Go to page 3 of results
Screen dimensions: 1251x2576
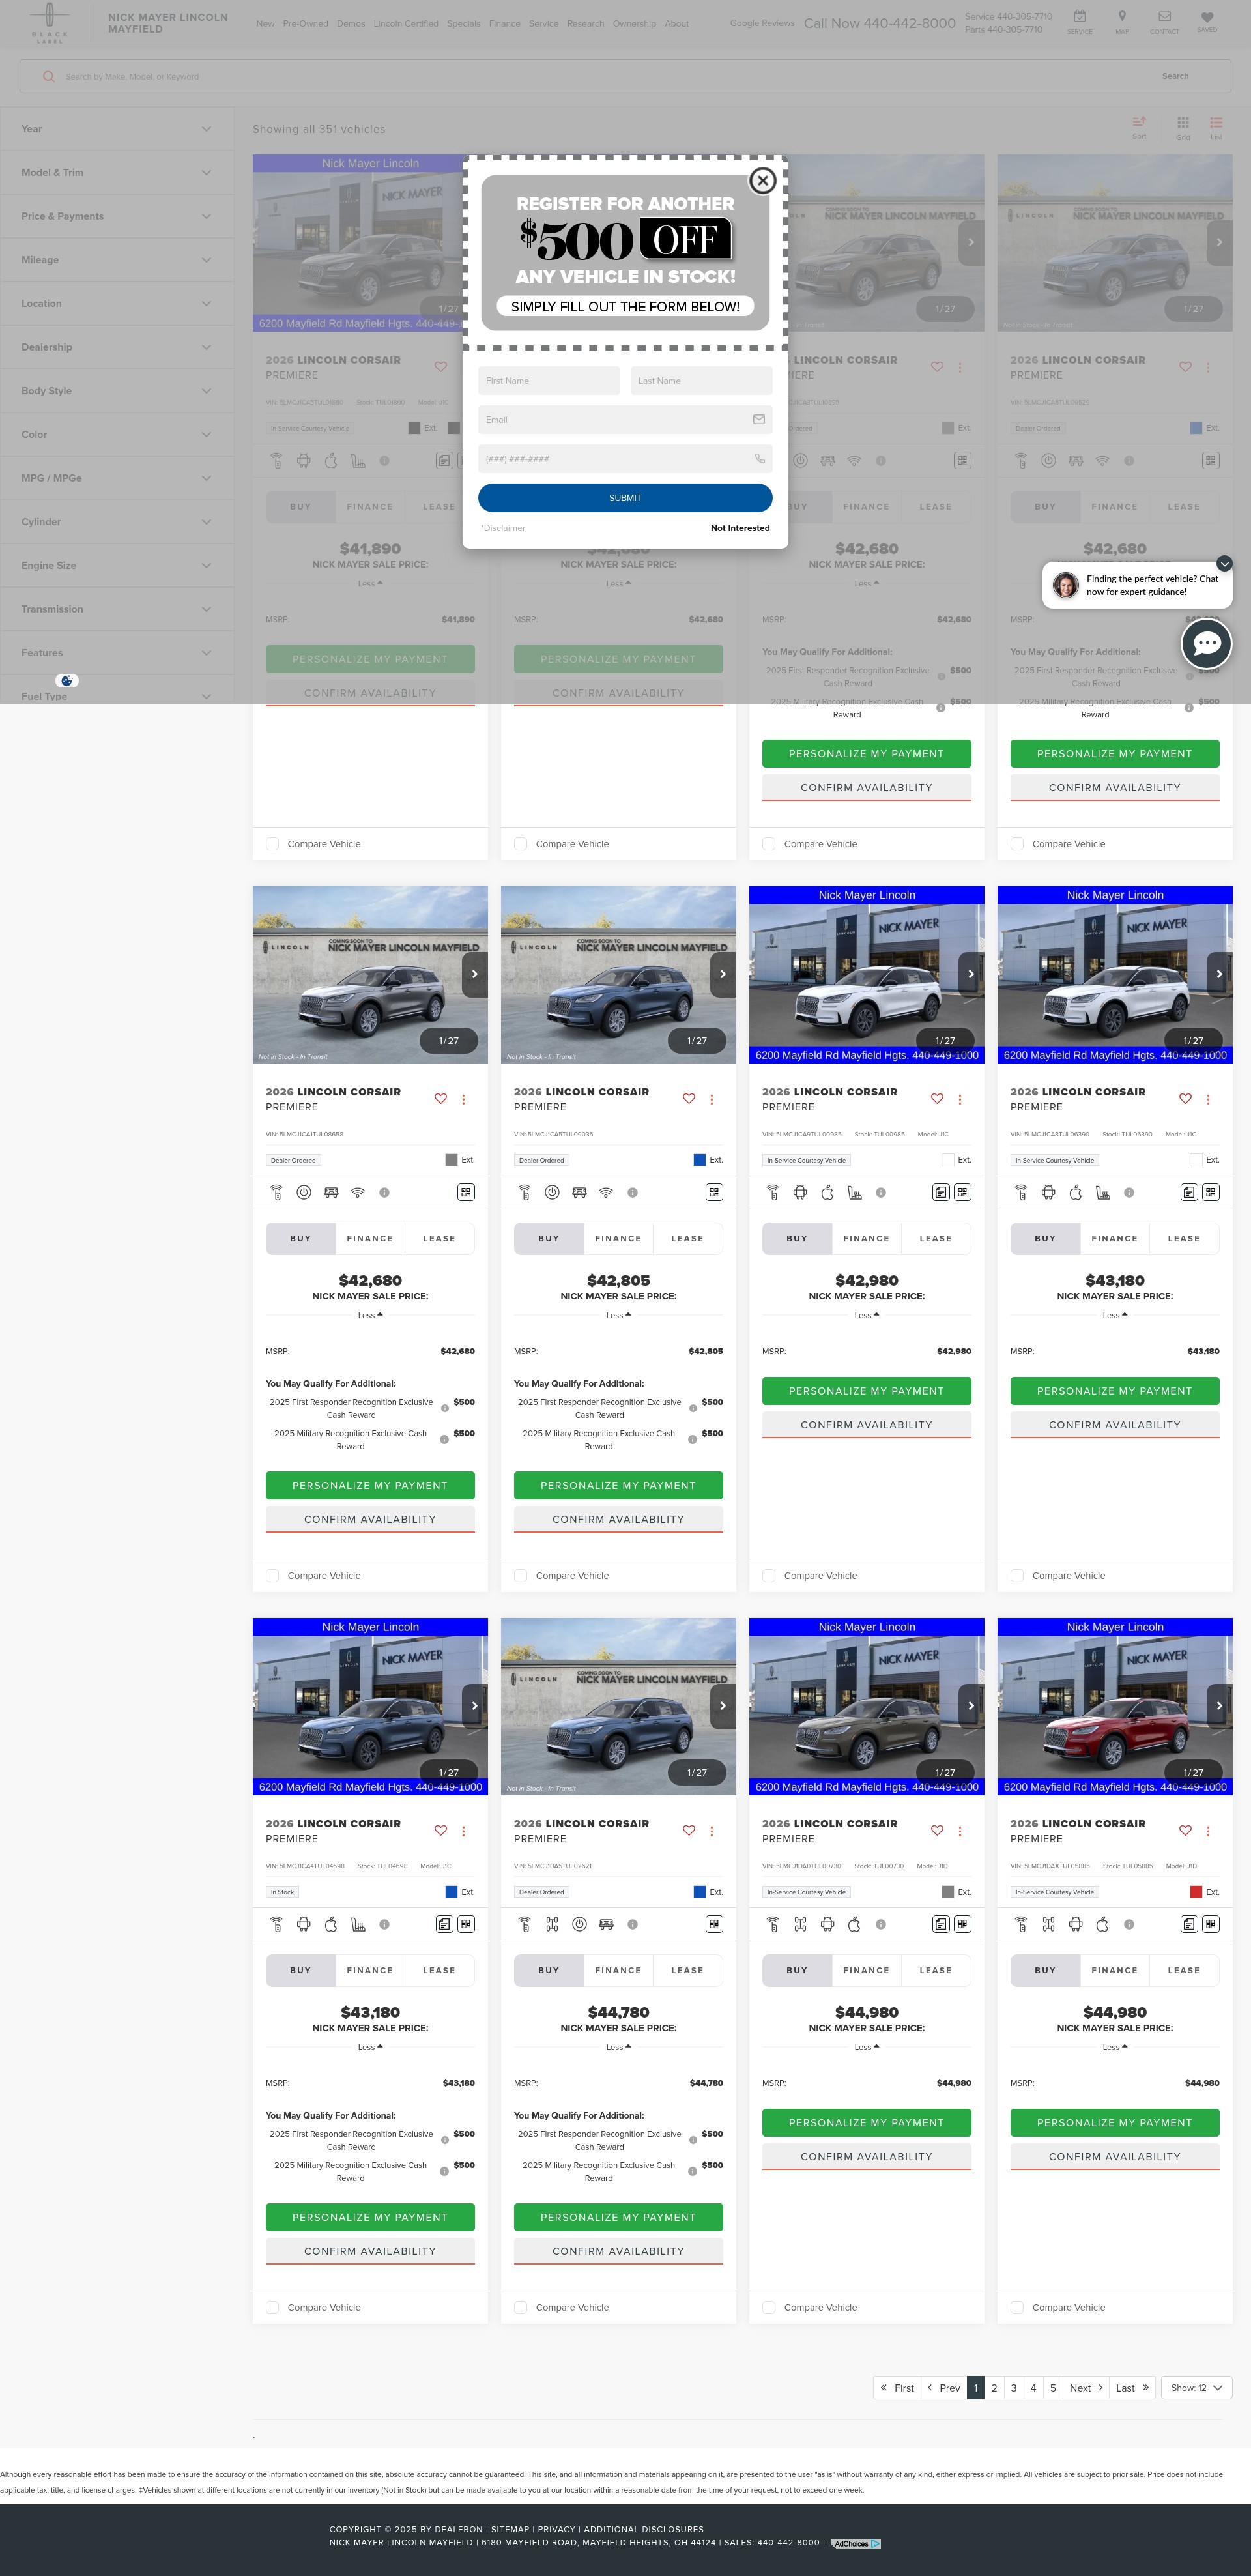pos(1013,2388)
